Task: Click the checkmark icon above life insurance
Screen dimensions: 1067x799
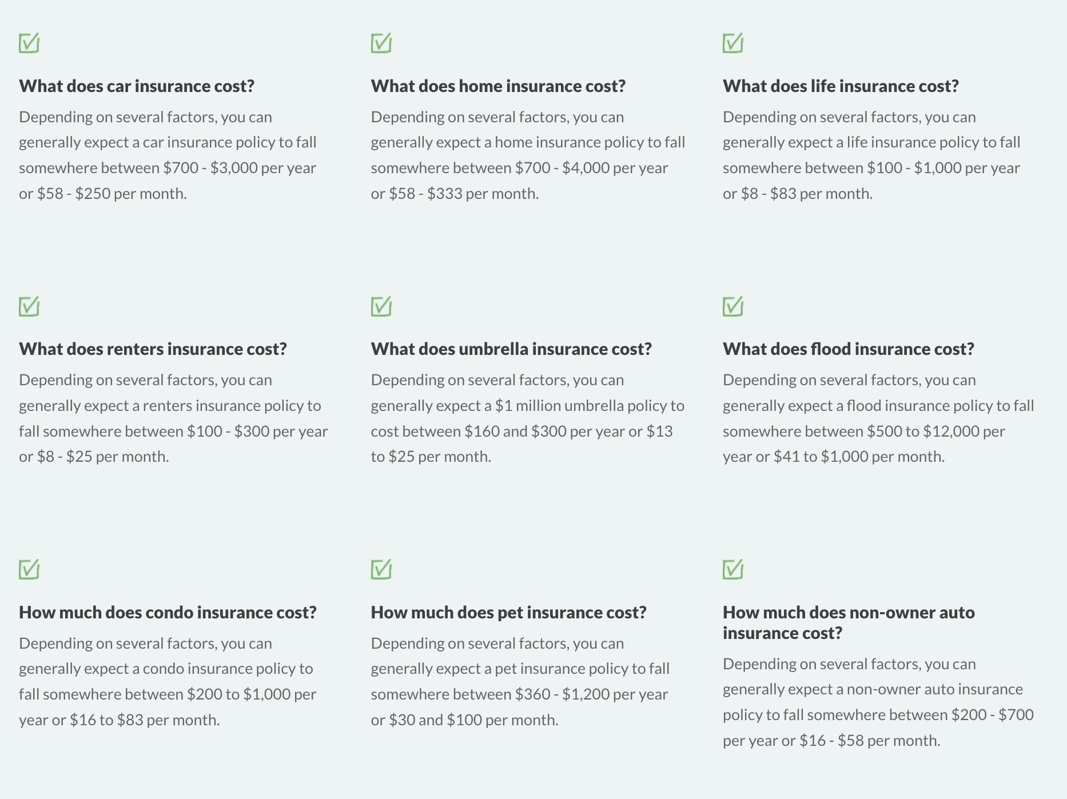Action: pyautogui.click(x=733, y=43)
